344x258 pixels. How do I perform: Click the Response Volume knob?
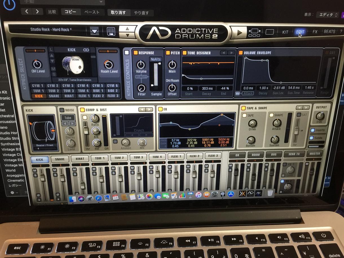pos(141,65)
